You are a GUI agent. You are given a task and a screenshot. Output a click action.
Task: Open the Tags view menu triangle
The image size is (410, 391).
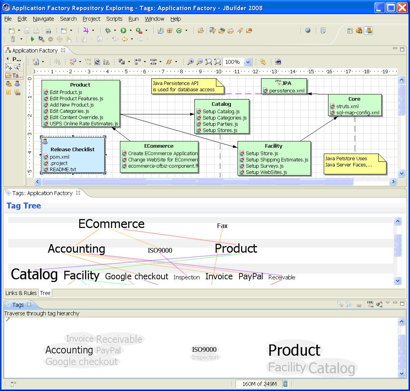pyautogui.click(x=388, y=303)
